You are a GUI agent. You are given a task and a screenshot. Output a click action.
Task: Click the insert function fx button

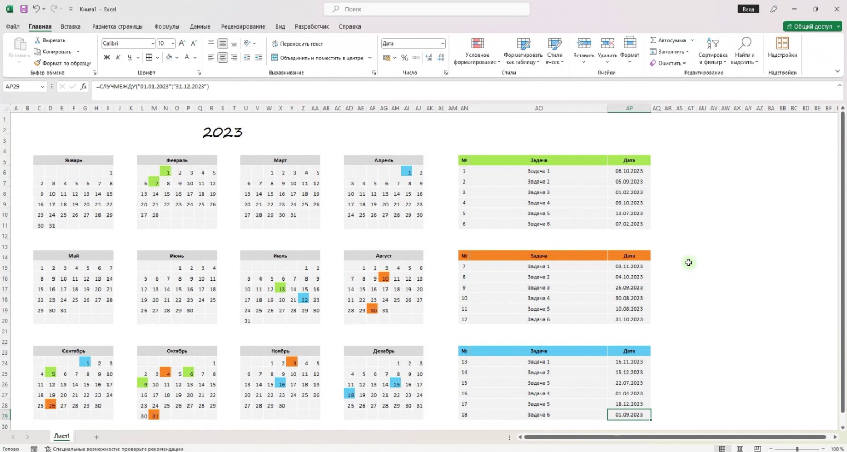[84, 86]
